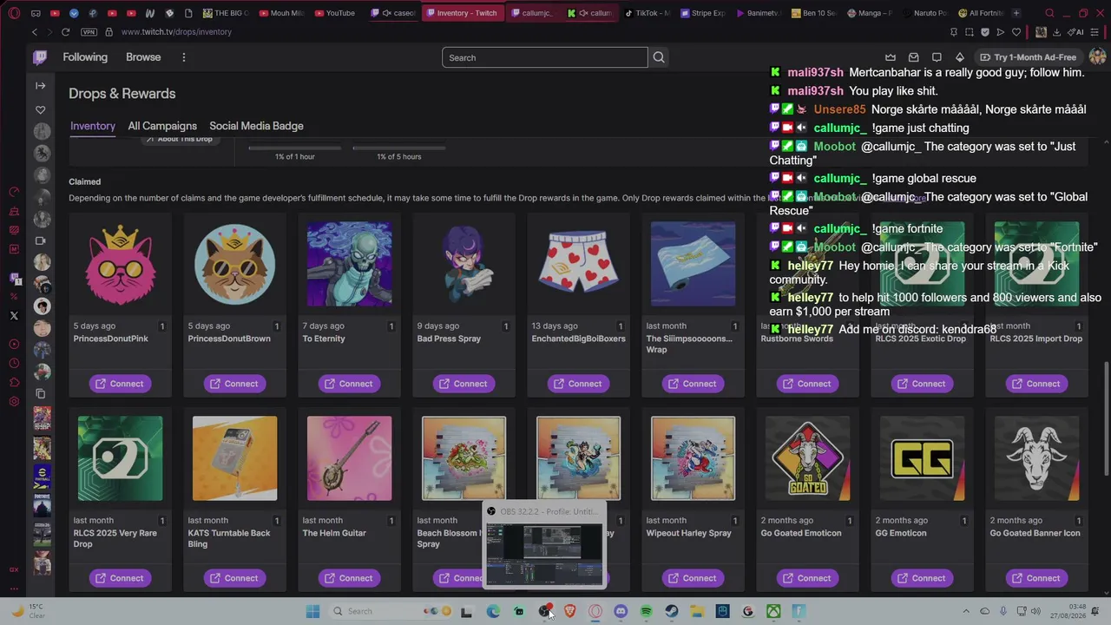The image size is (1111, 625).
Task: Open the Xbox app from the taskbar
Action: [x=773, y=611]
